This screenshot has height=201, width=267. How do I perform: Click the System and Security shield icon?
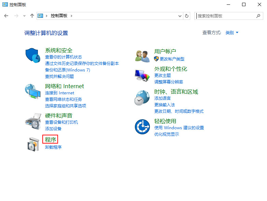pyautogui.click(x=33, y=55)
